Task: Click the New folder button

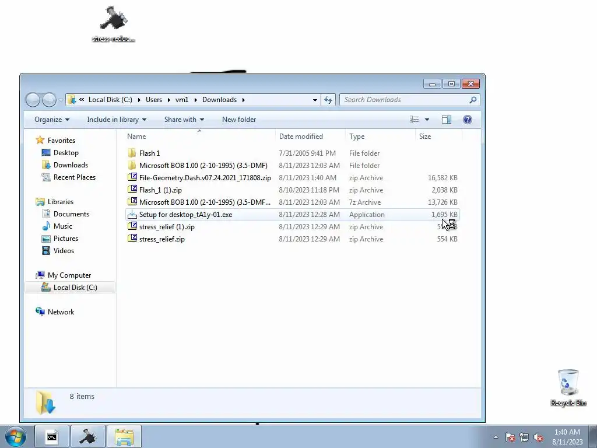Action: coord(239,120)
